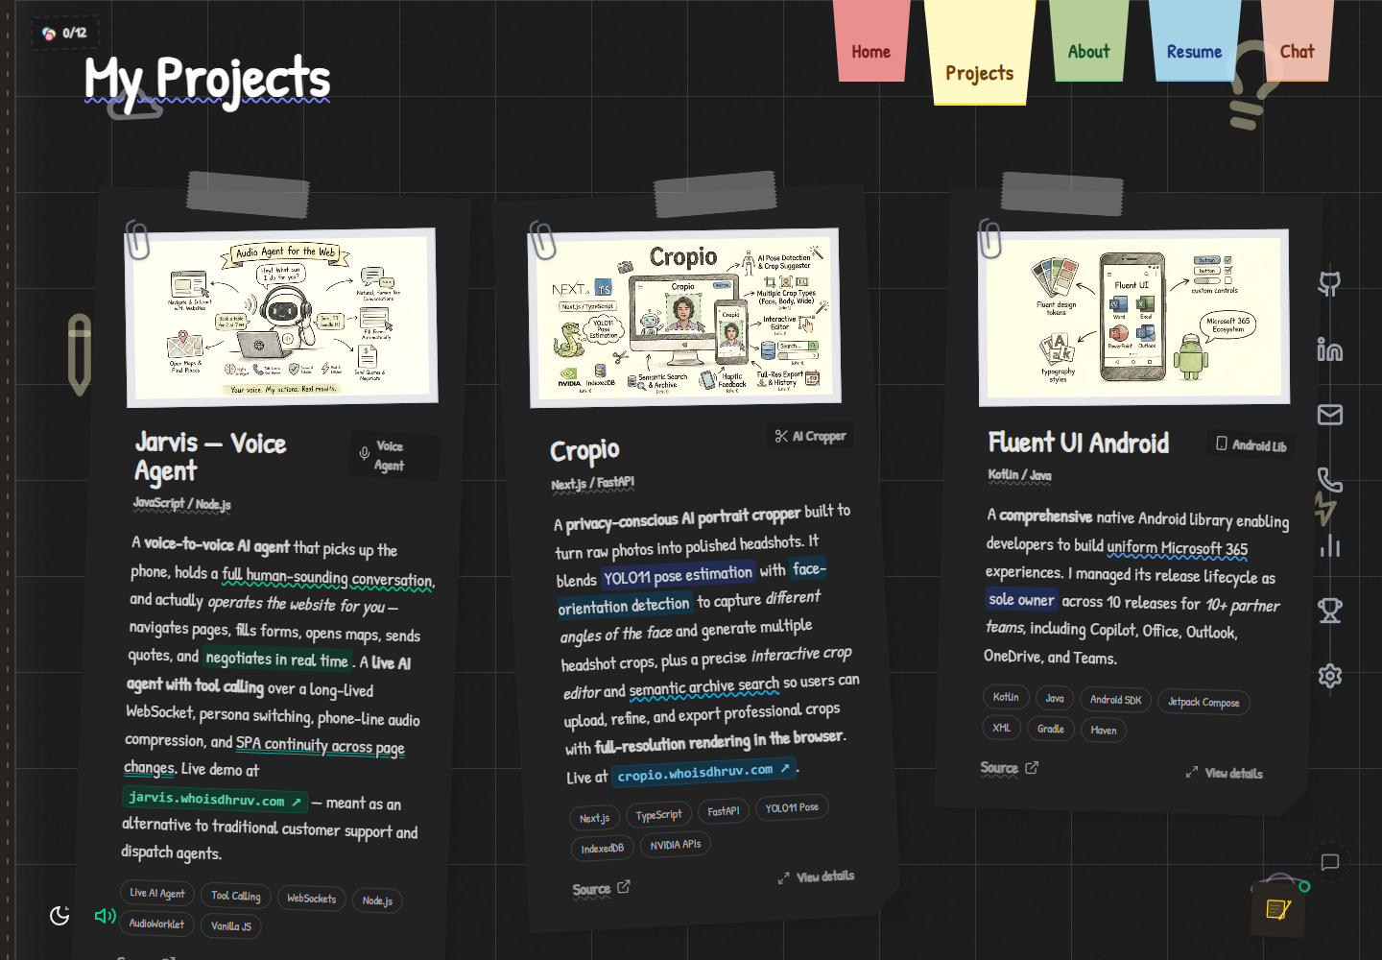This screenshot has width=1382, height=960.
Task: Open the jarvis.whoisdhruv.com live demo link
Action: click(215, 800)
